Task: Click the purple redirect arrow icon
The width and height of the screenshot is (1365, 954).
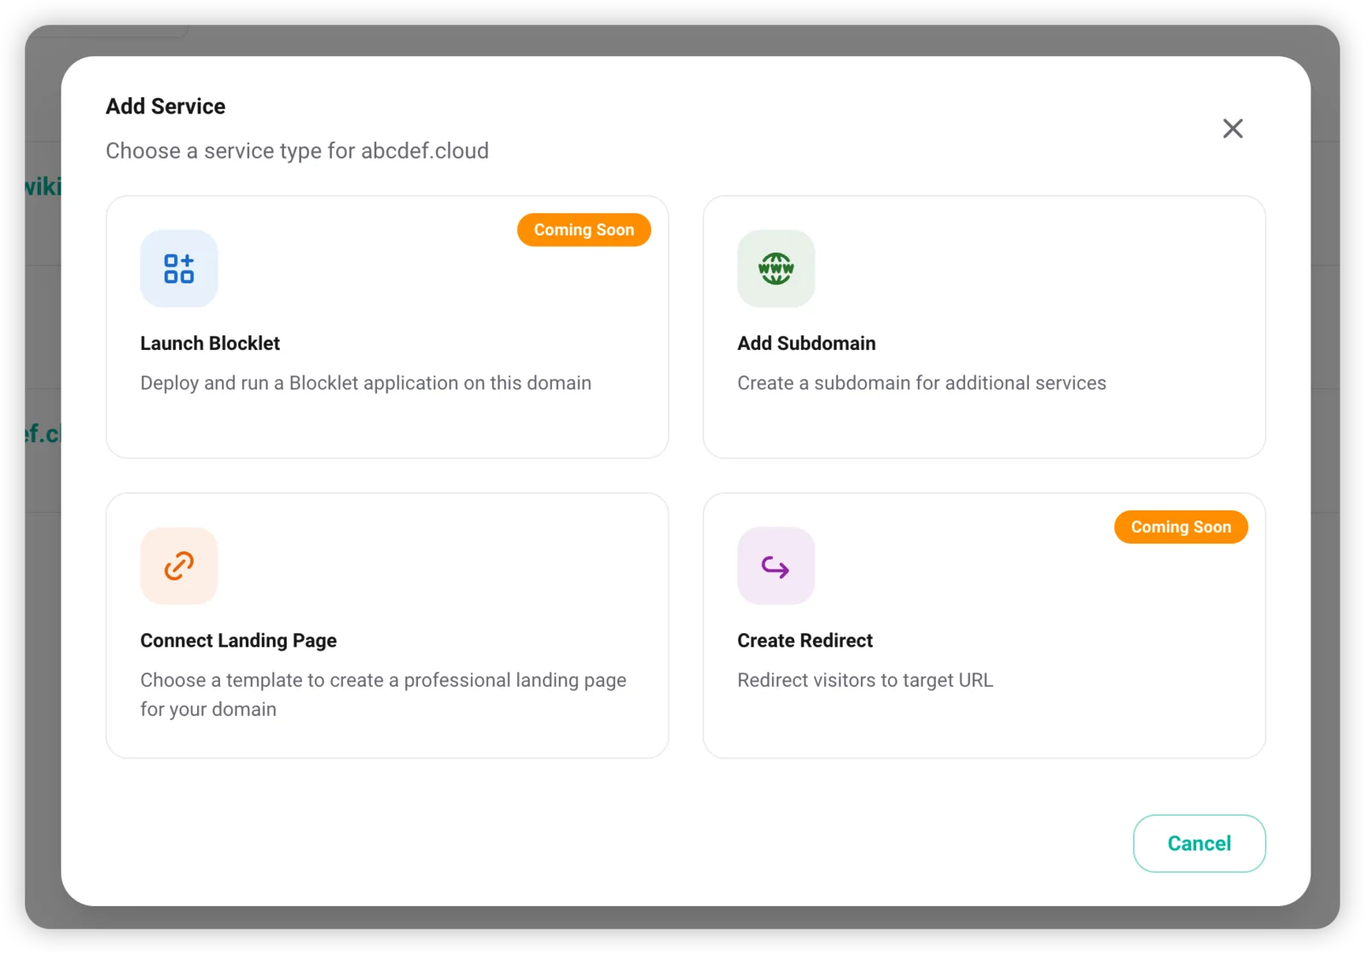Action: click(776, 566)
